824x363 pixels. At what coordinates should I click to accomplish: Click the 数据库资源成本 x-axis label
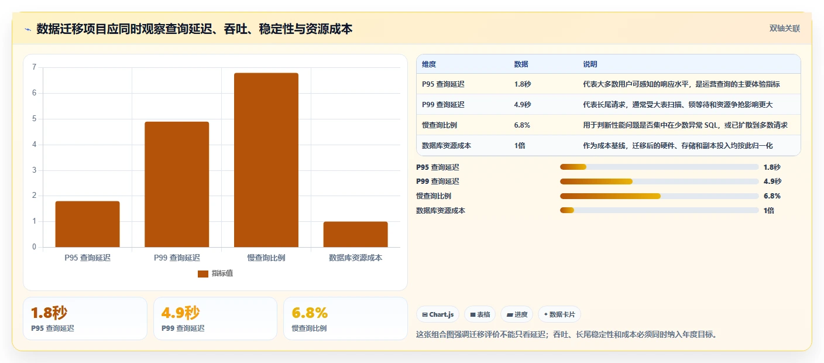(355, 258)
